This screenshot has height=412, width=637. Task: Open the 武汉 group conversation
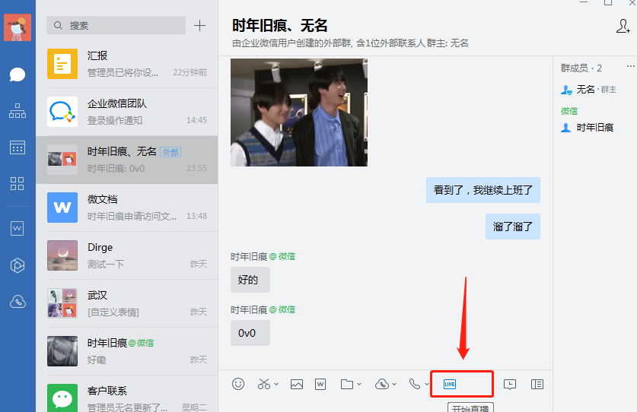click(127, 303)
